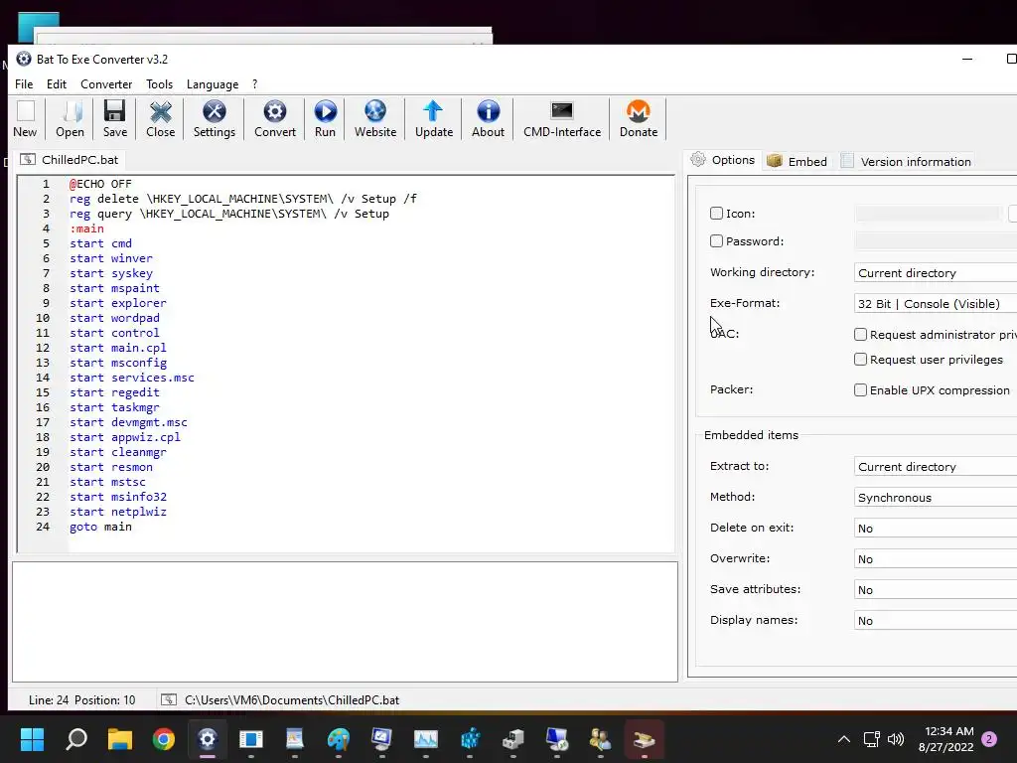This screenshot has height=763, width=1017.
Task: Open the User Accounts taskbar icon
Action: 601,739
